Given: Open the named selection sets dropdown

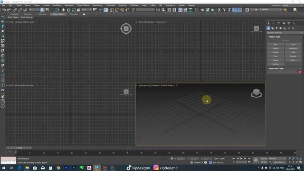Looking at the screenshot, I should (145, 9).
